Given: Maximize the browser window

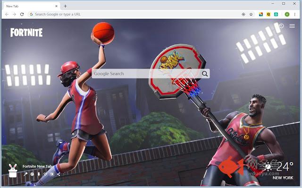Looking at the screenshot, I should click(x=284, y=3).
